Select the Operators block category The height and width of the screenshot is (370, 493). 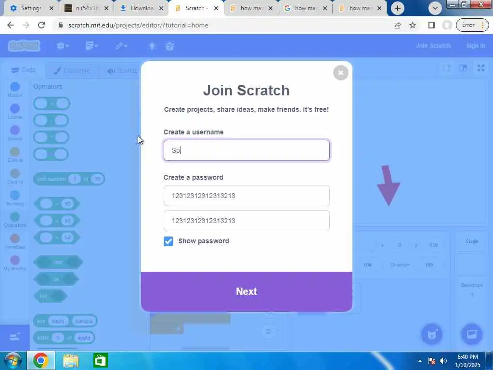(x=15, y=220)
